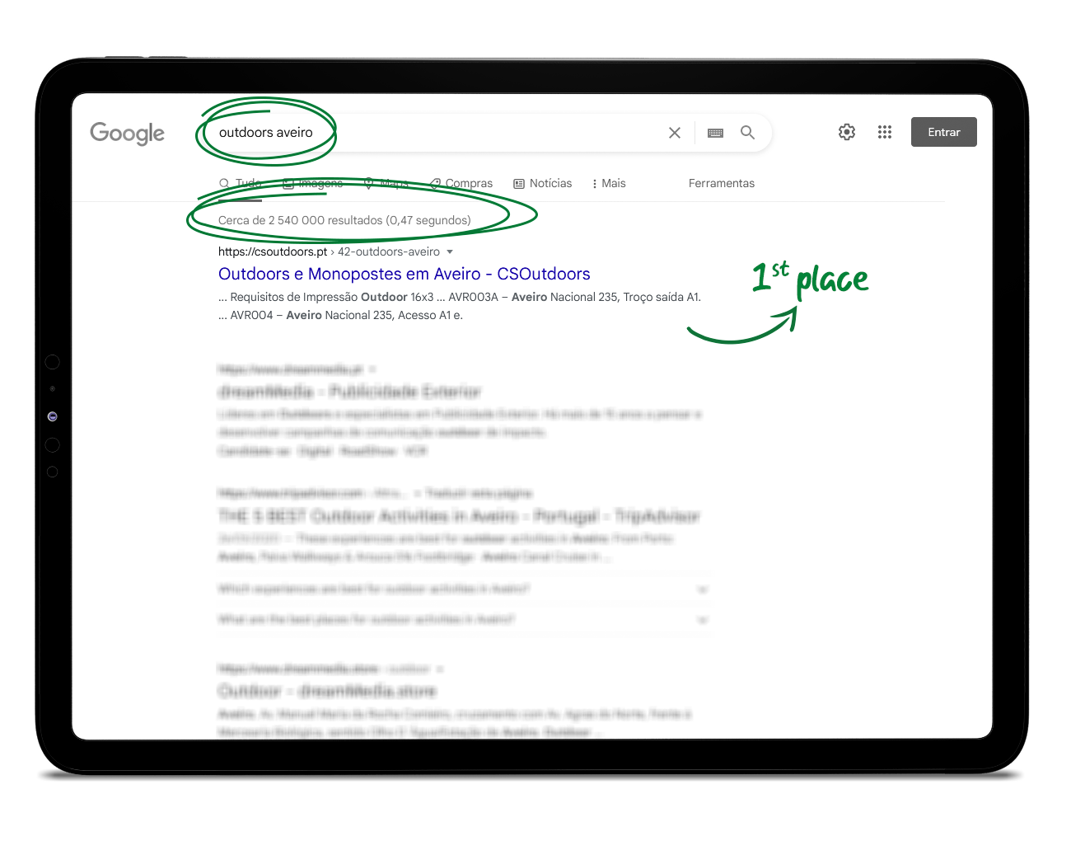Expand second TripAdvisor question chevron
The image size is (1071, 841).
703,619
